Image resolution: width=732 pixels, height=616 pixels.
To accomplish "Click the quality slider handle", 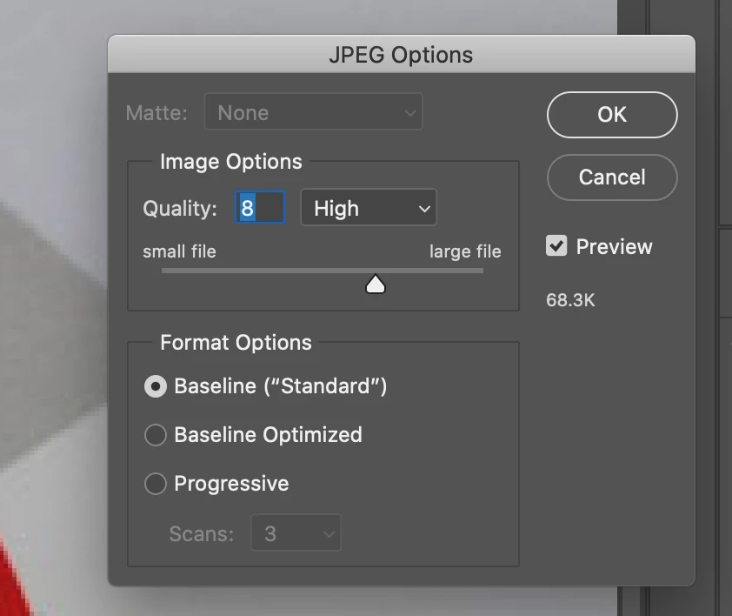I will (376, 285).
